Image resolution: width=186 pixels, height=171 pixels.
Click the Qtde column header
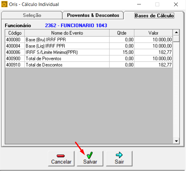coord(122,33)
